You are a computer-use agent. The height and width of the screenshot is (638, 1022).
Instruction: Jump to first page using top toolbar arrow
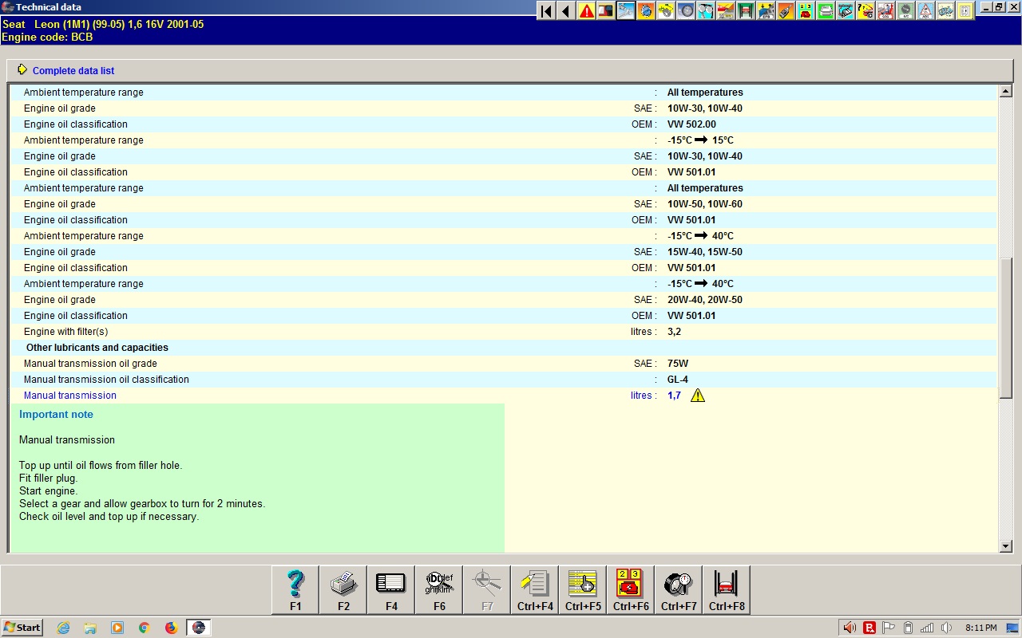click(x=546, y=11)
